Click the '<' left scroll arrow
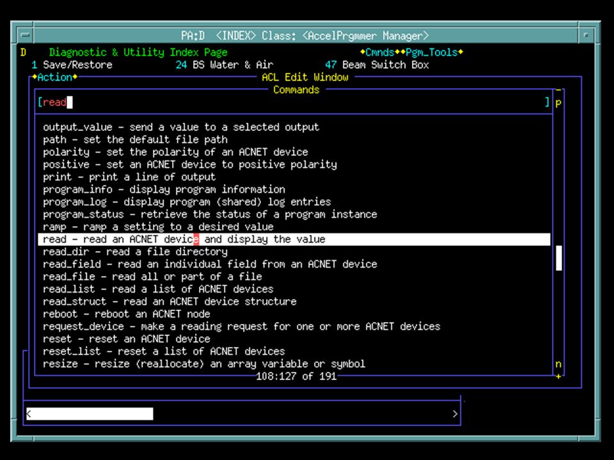Screen dimensions: 614x460 [29, 414]
